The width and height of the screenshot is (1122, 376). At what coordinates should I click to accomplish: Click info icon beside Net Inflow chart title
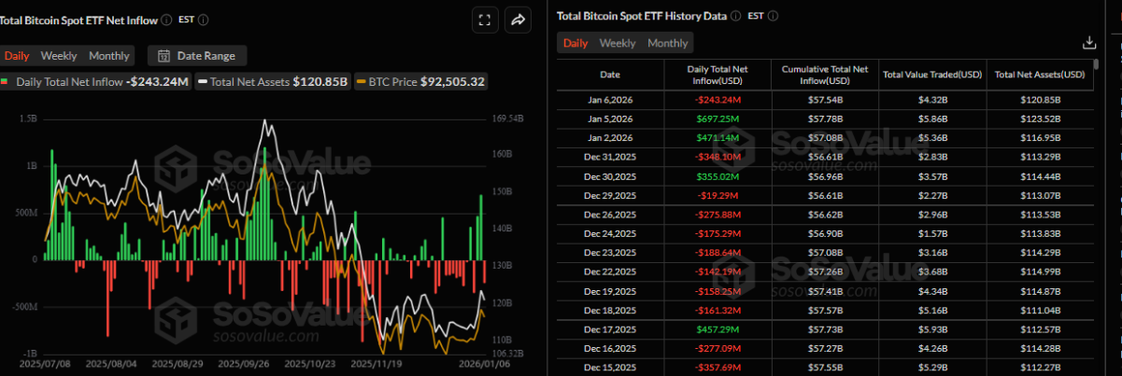tap(166, 20)
